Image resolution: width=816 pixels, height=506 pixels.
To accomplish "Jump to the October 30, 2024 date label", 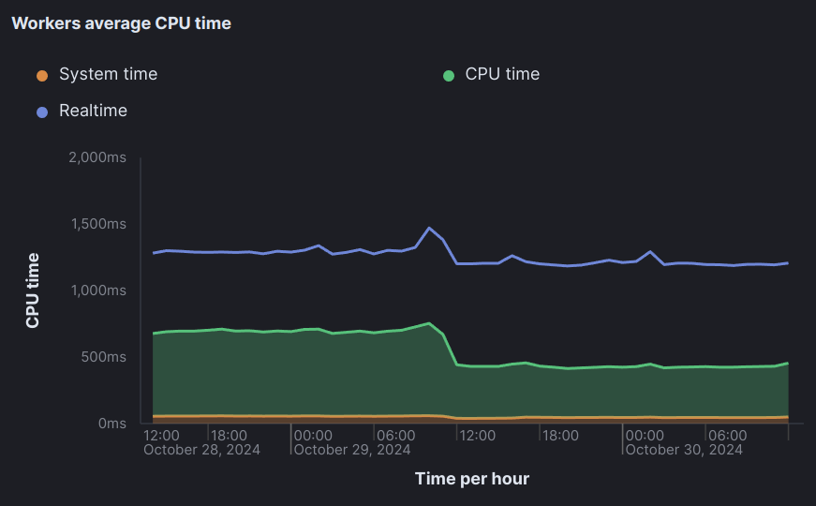I will point(684,450).
